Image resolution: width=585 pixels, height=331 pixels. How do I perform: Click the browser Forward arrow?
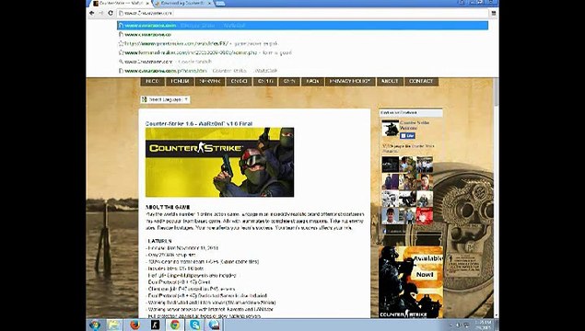coord(100,13)
